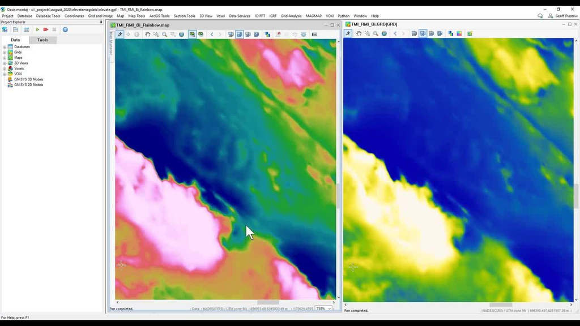Toggle the first window-link button in map toolbar
This screenshot has width=580, height=326.
tap(231, 35)
